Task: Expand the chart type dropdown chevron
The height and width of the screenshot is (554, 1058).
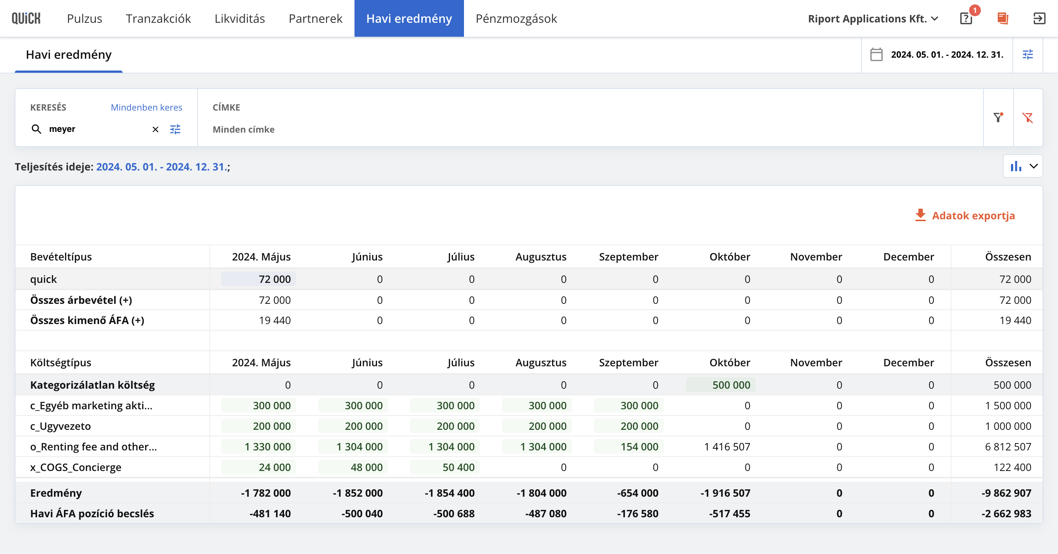Action: (x=1033, y=166)
